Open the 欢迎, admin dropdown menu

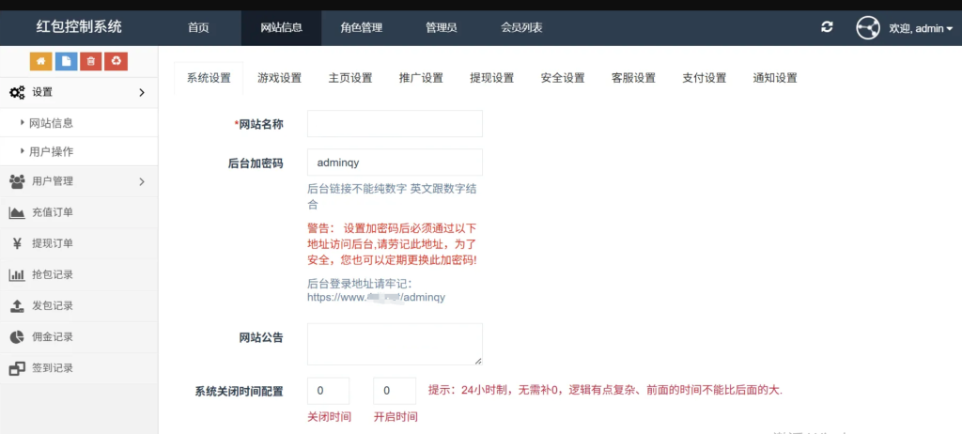point(921,28)
